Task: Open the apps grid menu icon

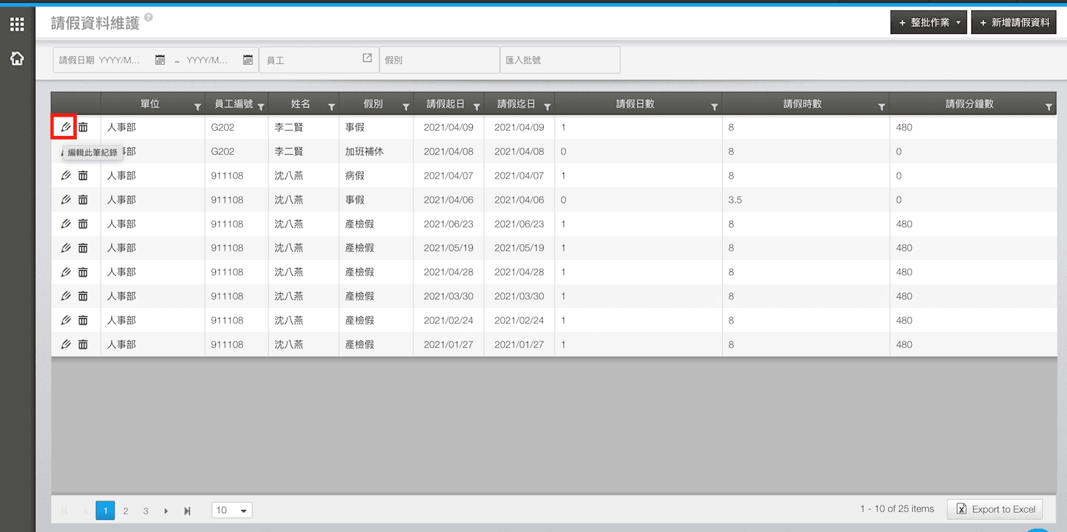Action: [17, 25]
